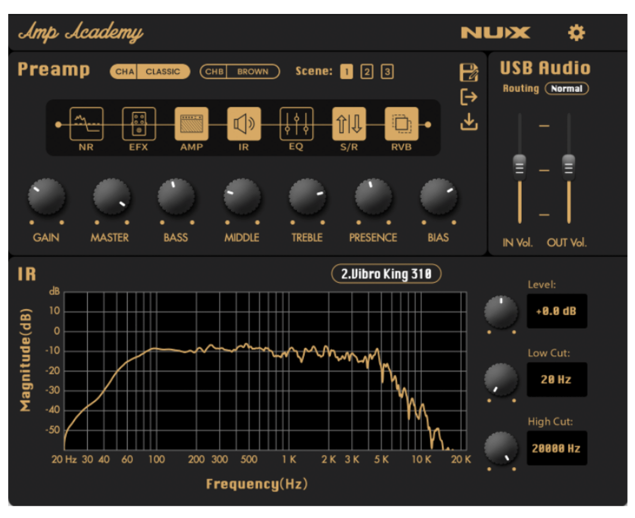
Task: Select the NR noise reduction block
Action: pos(86,124)
